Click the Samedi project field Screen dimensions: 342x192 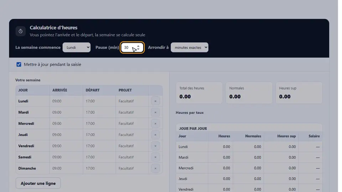pyautogui.click(x=132, y=157)
